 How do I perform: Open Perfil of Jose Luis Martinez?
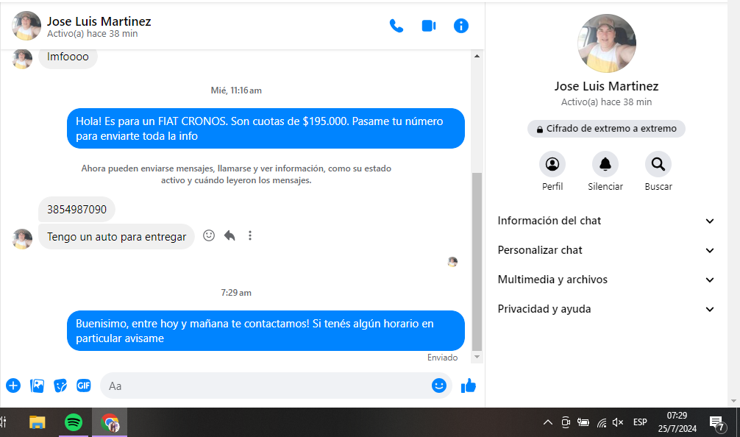coord(552,164)
